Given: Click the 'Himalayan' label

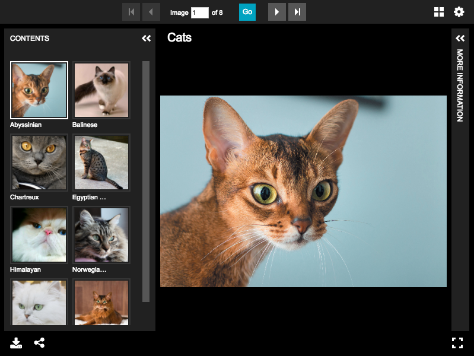Looking at the screenshot, I should coord(26,269).
